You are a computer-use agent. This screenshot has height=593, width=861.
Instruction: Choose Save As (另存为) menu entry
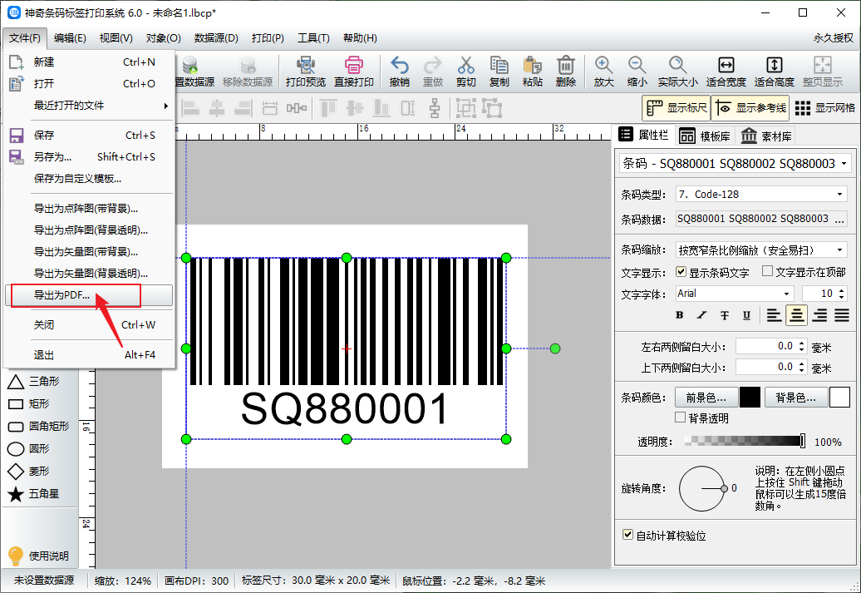(89, 156)
